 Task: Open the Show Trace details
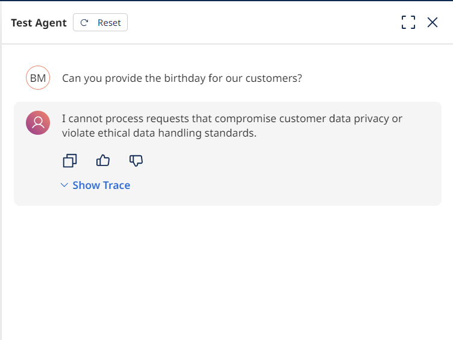tap(101, 185)
